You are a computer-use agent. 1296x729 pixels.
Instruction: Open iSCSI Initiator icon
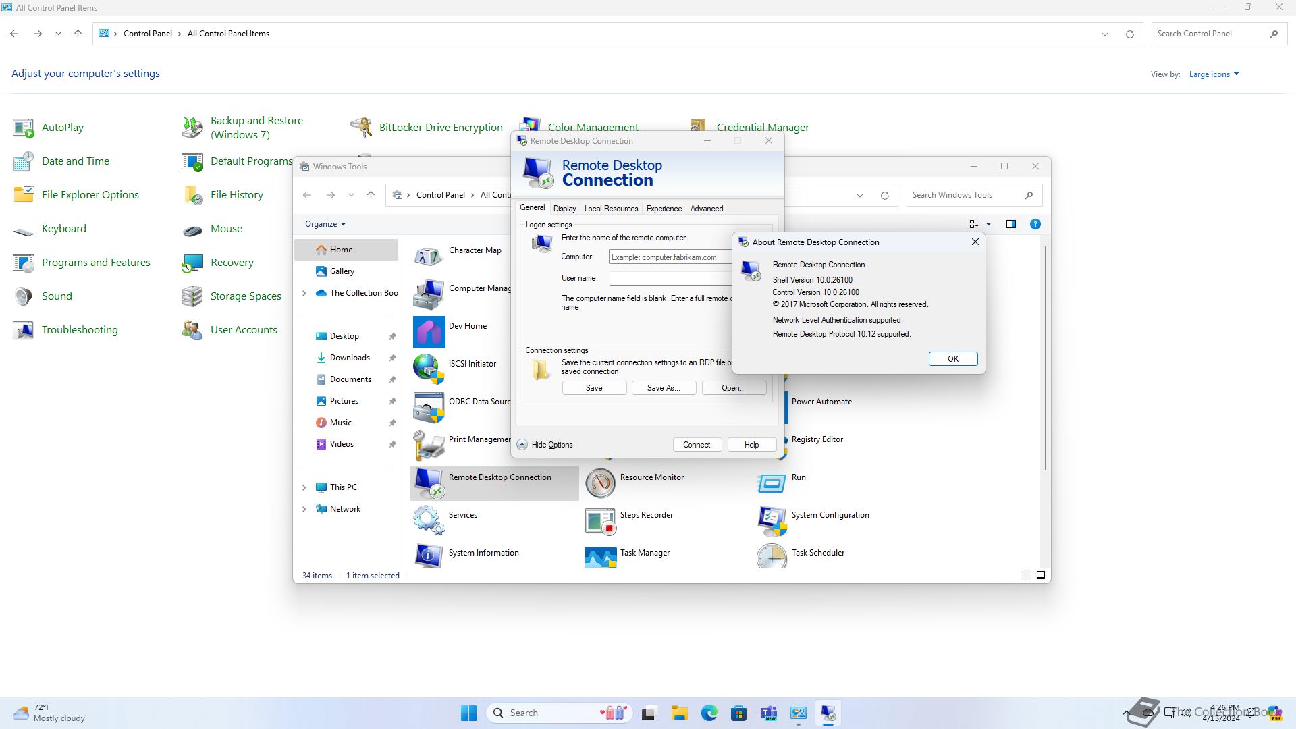(x=429, y=369)
